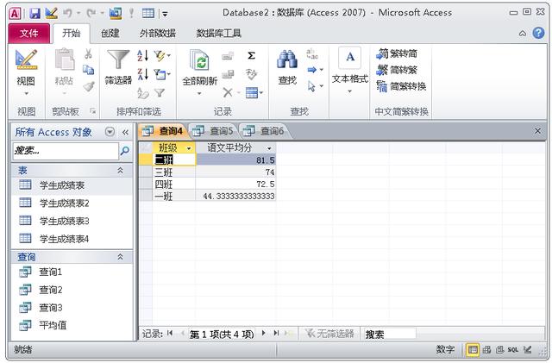Open the 文本格式 text formatting button
Screen dimensions: 552x363
[x=349, y=71]
